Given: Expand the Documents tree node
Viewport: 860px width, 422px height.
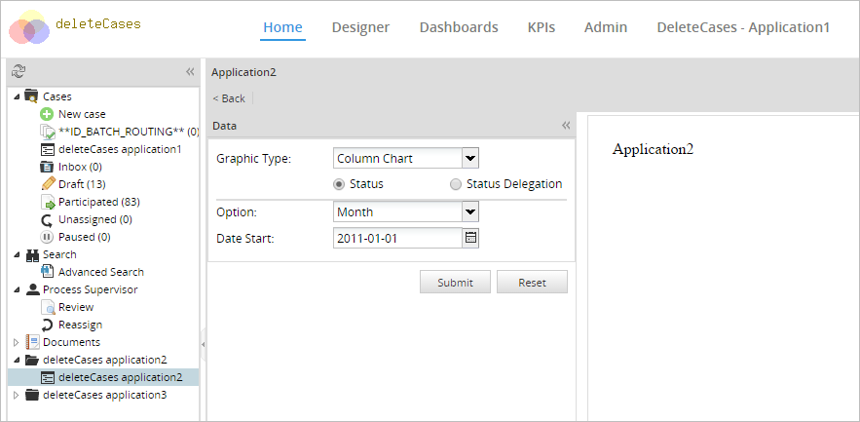Looking at the screenshot, I should 16,342.
